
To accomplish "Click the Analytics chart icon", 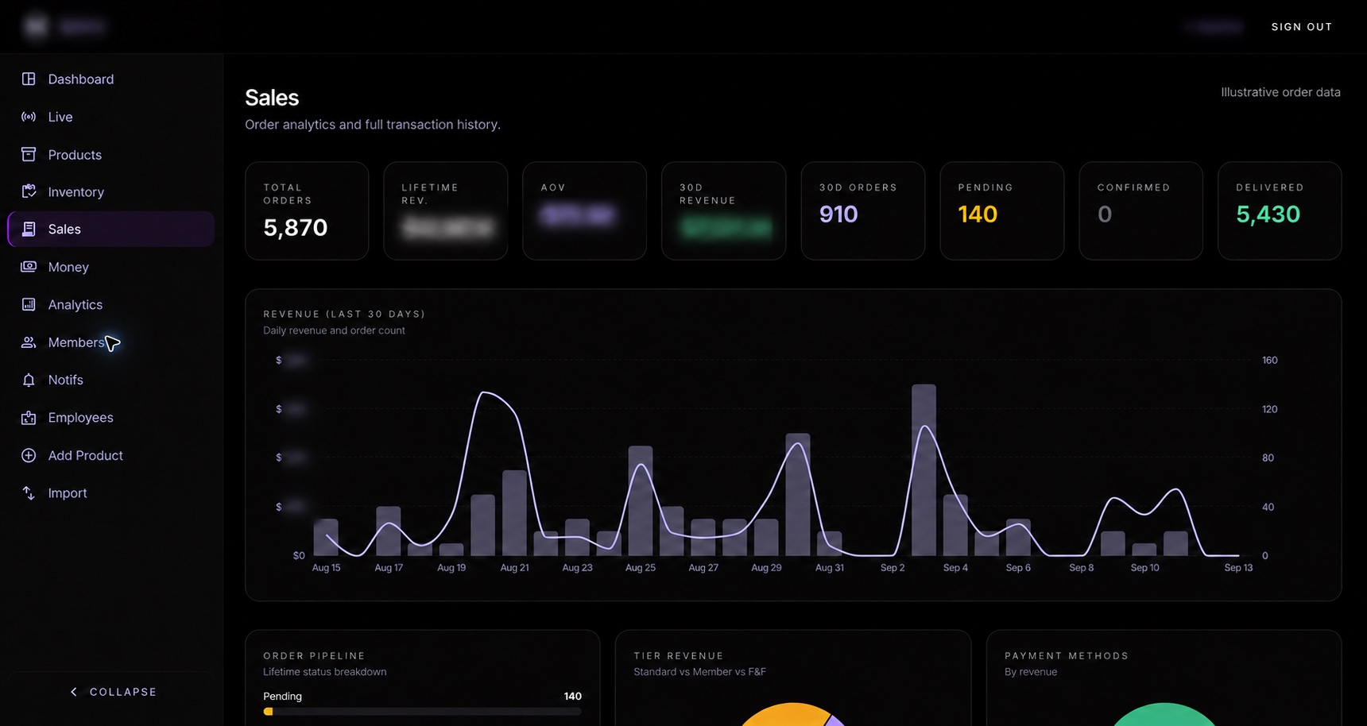I will click(29, 304).
